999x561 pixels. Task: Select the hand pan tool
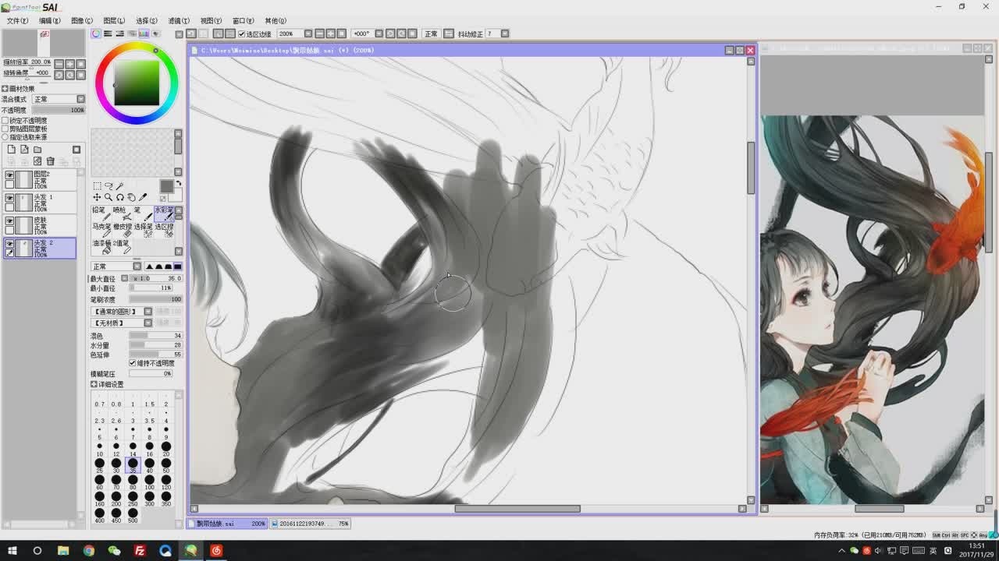[131, 198]
